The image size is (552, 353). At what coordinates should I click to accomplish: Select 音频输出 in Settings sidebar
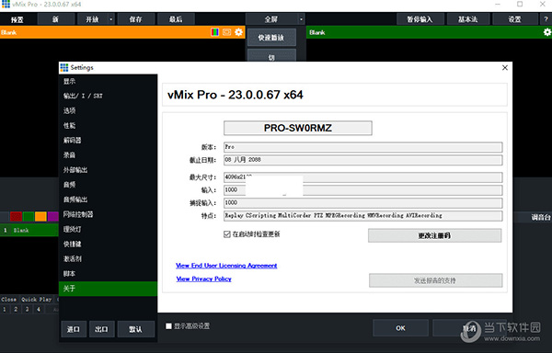[108, 199]
